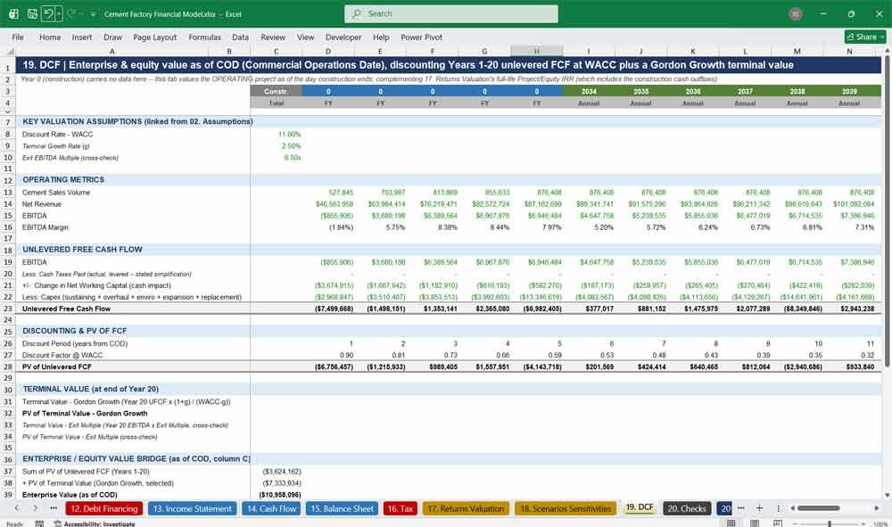Click the user account avatar
This screenshot has height=527, width=892.
(x=796, y=13)
